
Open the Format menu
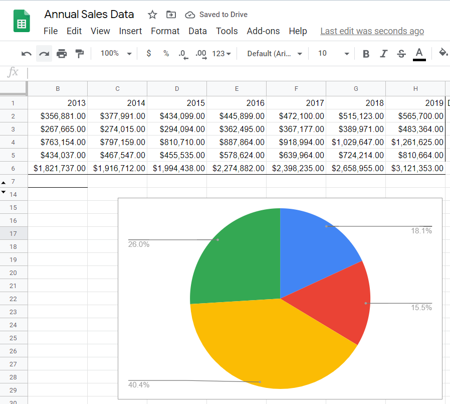pos(165,31)
